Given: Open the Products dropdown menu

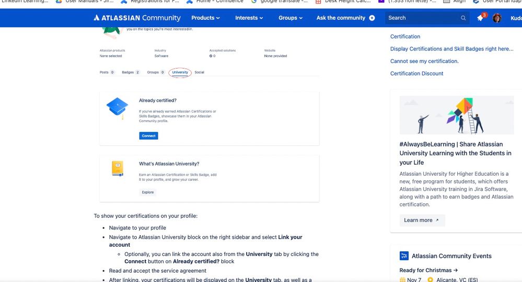Looking at the screenshot, I should (x=205, y=18).
